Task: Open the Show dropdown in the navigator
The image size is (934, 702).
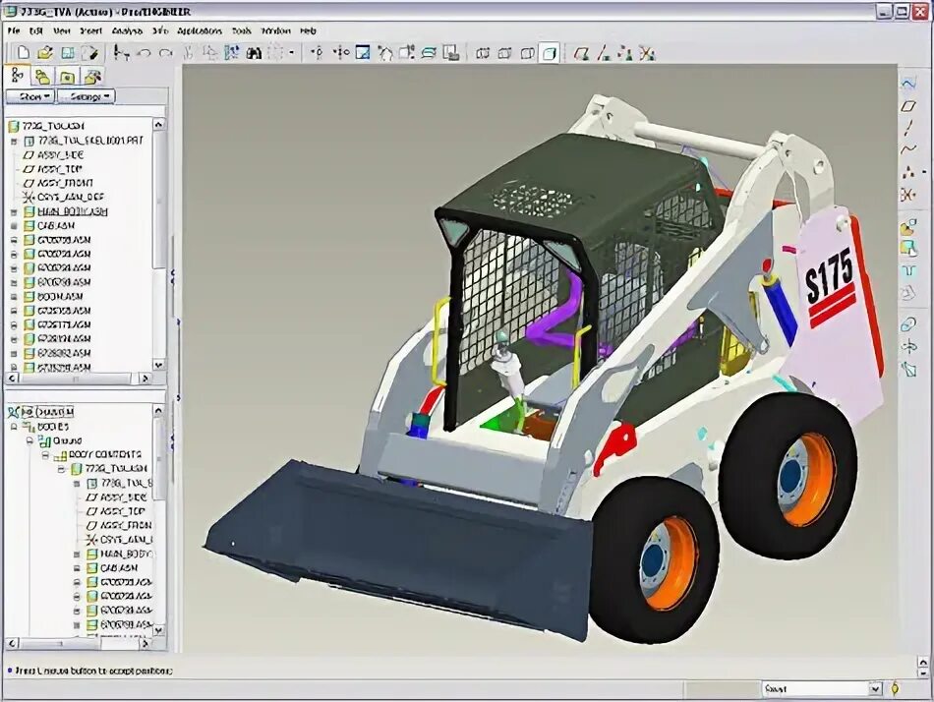Action: [x=30, y=96]
